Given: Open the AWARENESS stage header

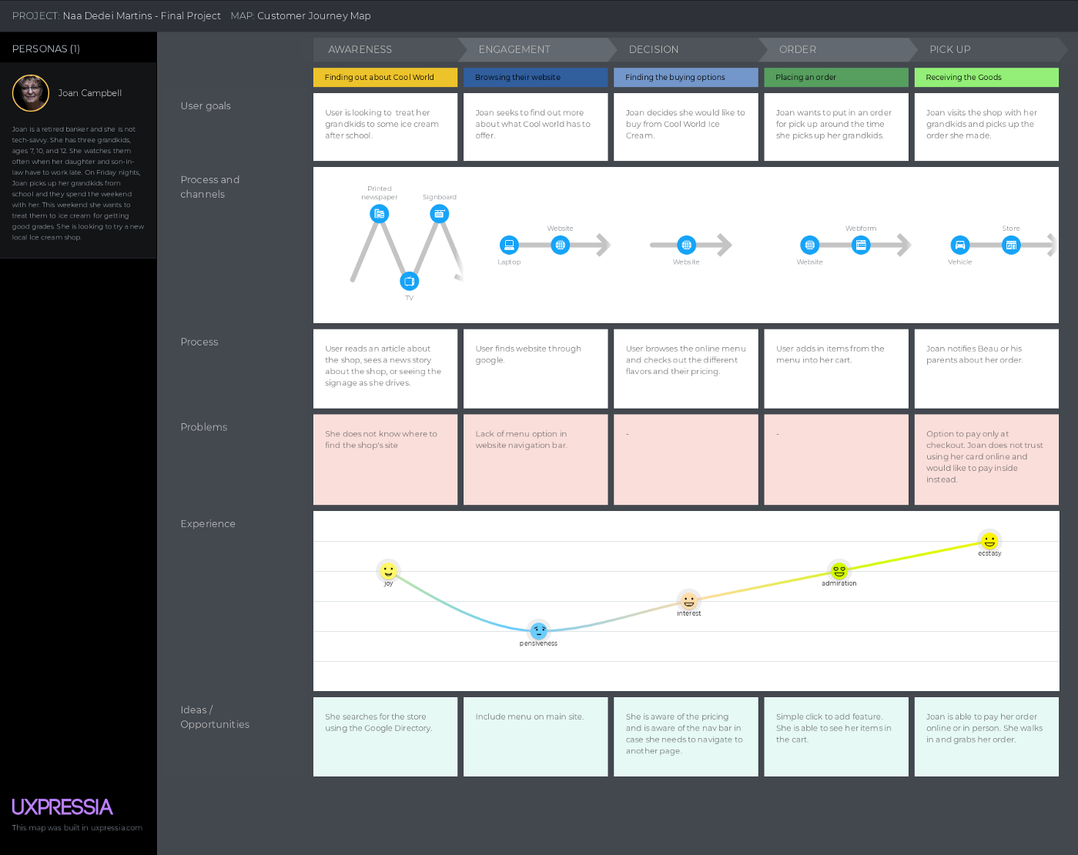Looking at the screenshot, I should tap(386, 49).
